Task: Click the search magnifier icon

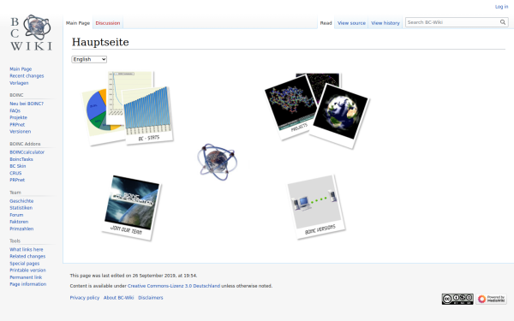Action: [503, 22]
